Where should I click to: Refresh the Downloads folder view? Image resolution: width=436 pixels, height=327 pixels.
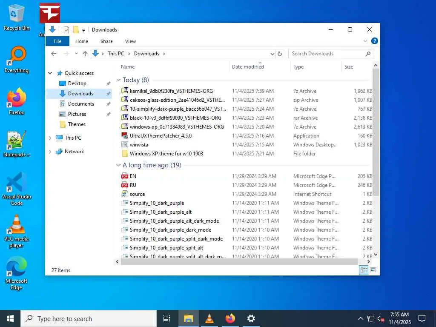[x=280, y=54]
